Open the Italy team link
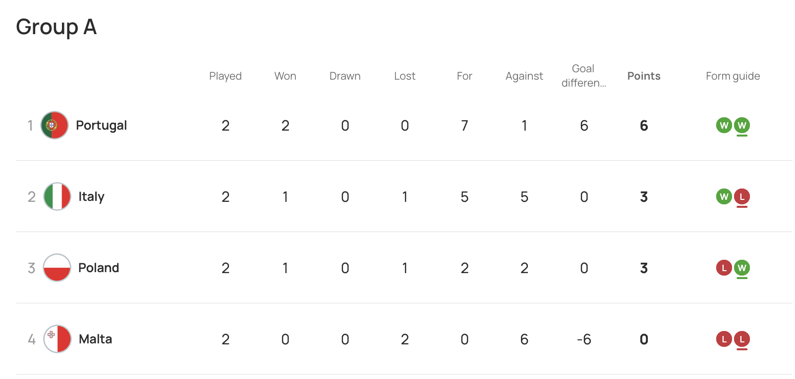The image size is (795, 379). tap(91, 197)
